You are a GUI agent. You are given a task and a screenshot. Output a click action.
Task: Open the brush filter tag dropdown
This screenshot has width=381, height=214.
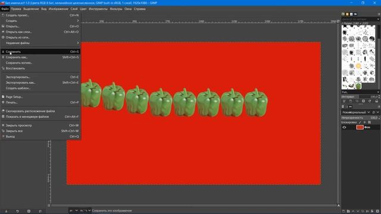click(x=378, y=19)
